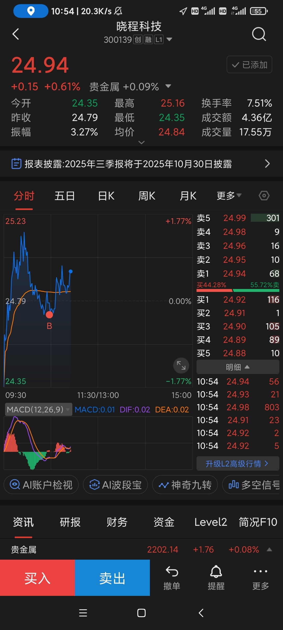Tap the blue location pill in status bar
Image resolution: width=283 pixels, height=630 pixels.
31,11
